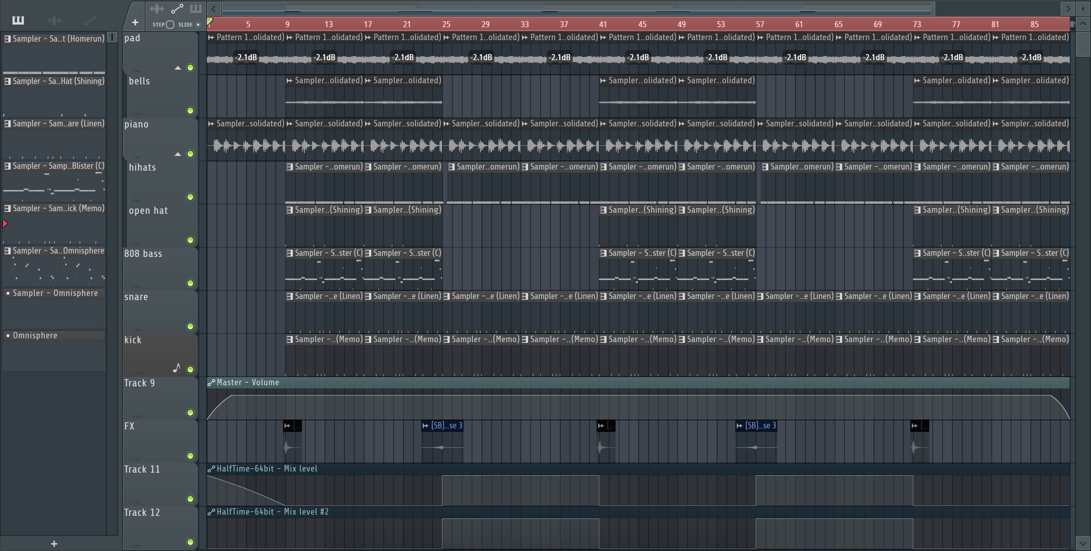Click the horizontal timeline scrollbar overview
The width and height of the screenshot is (1091, 551).
pyautogui.click(x=578, y=8)
